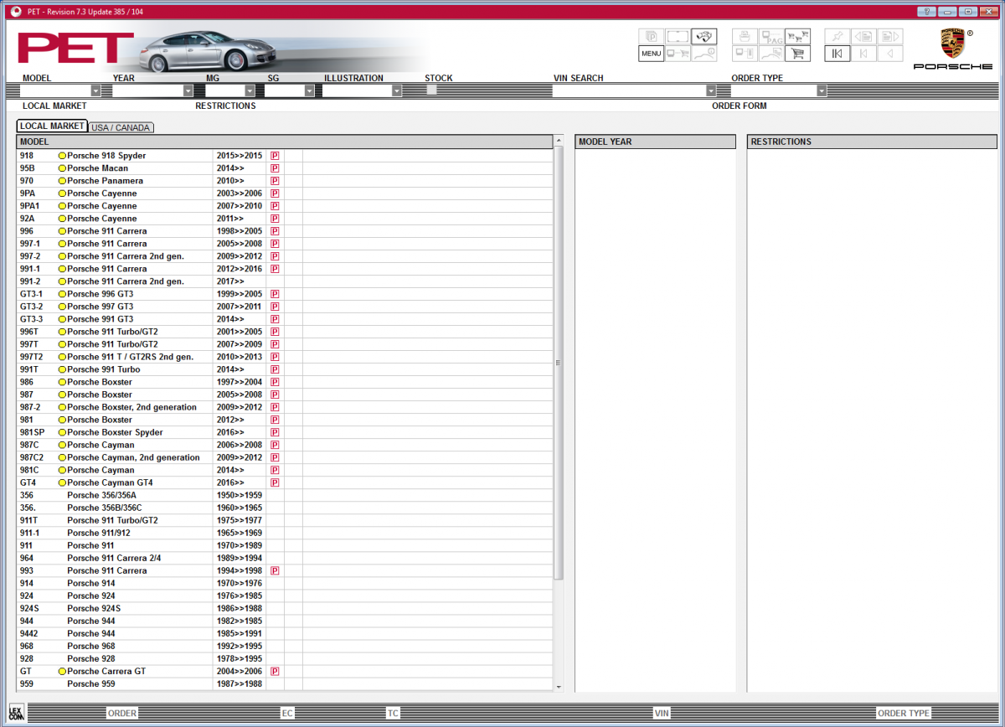Click the curve with document icon
Viewport: 1005px width, 727px height.
(771, 54)
